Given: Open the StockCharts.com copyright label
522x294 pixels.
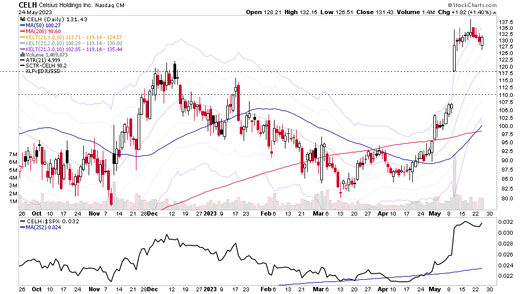Looking at the screenshot, I should (x=472, y=5).
